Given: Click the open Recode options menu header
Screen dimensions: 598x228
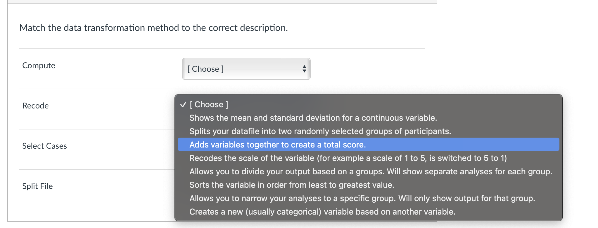Looking at the screenshot, I should pos(209,104).
